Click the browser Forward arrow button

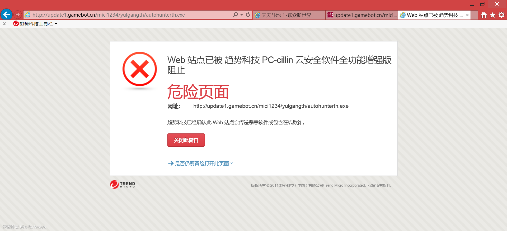(x=18, y=15)
